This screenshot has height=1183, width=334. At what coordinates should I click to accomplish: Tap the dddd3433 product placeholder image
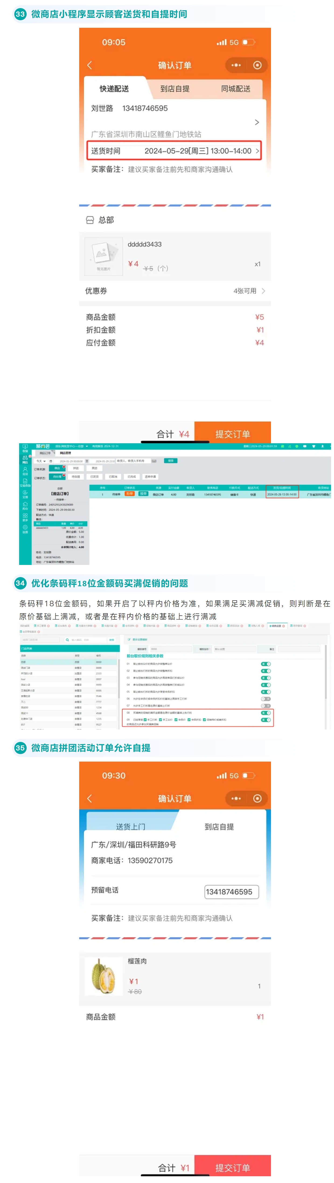click(x=104, y=256)
